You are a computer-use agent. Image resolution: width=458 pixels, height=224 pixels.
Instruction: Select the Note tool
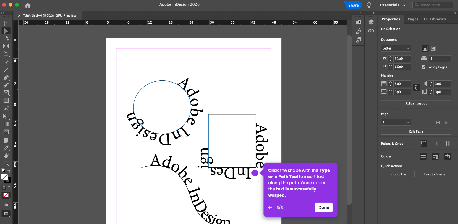pyautogui.click(x=6, y=140)
